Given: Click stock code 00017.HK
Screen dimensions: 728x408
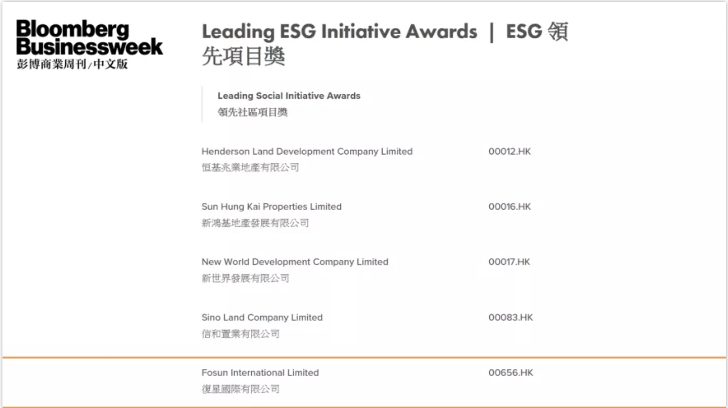Looking at the screenshot, I should 509,262.
